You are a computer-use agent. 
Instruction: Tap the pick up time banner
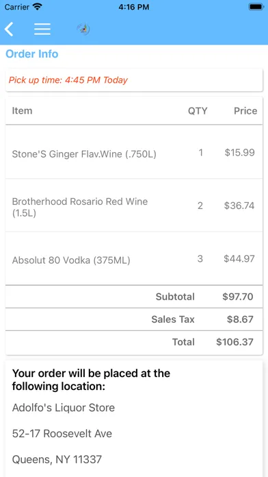pos(134,80)
